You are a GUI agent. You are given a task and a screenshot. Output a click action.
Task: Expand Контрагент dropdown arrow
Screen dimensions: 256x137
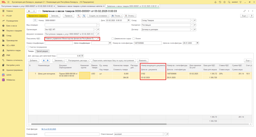pyautogui.click(x=192, y=25)
